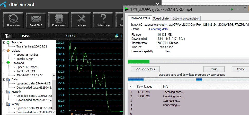Image resolution: width=249 pixels, height=115 pixels.
Task: Click the HSPA signal strength icon
Action: pyautogui.click(x=9, y=36)
